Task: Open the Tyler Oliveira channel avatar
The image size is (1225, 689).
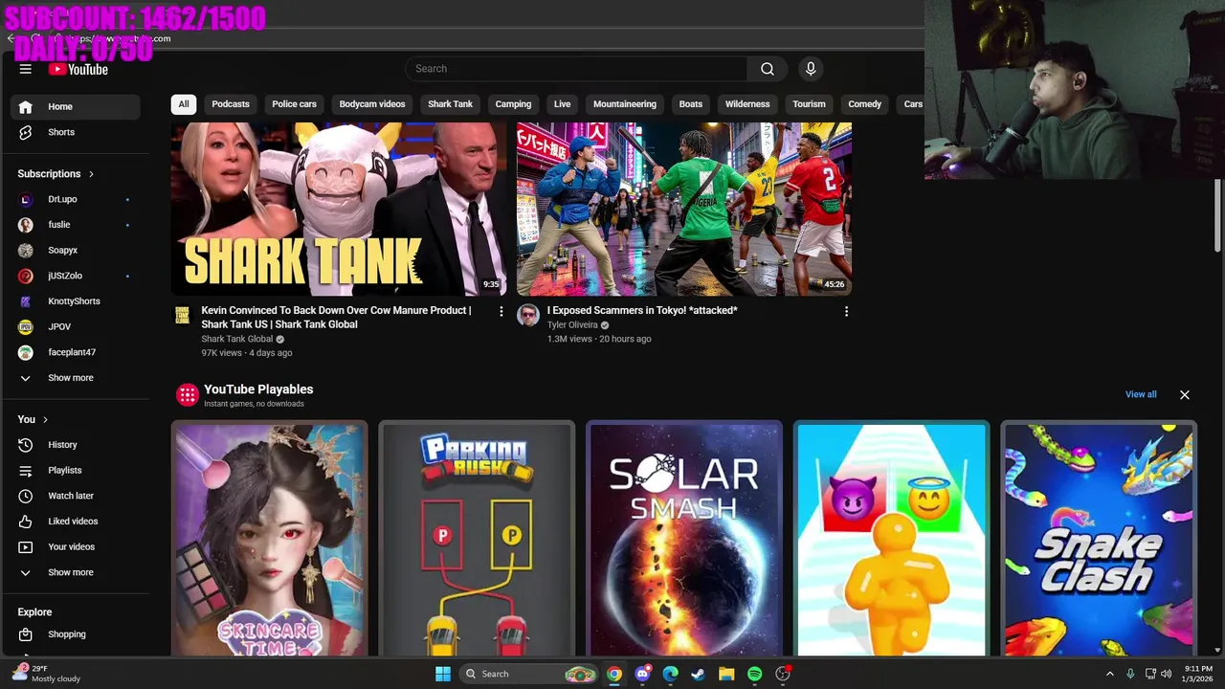Action: [x=528, y=315]
